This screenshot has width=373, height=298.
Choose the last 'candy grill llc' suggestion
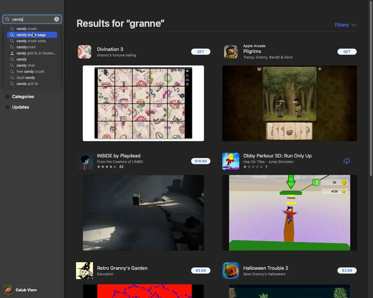click(x=32, y=84)
